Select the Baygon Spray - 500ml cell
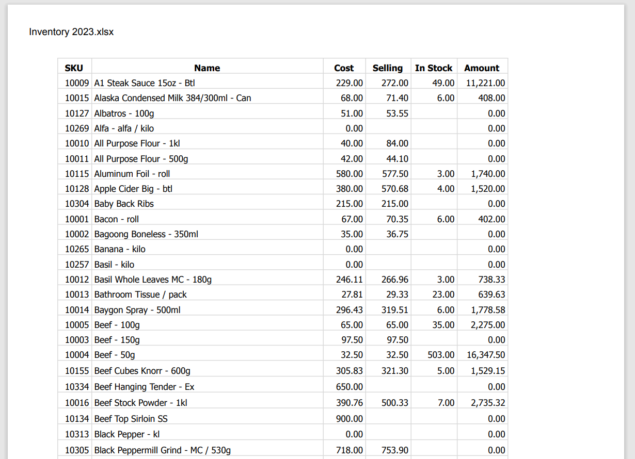 click(137, 310)
